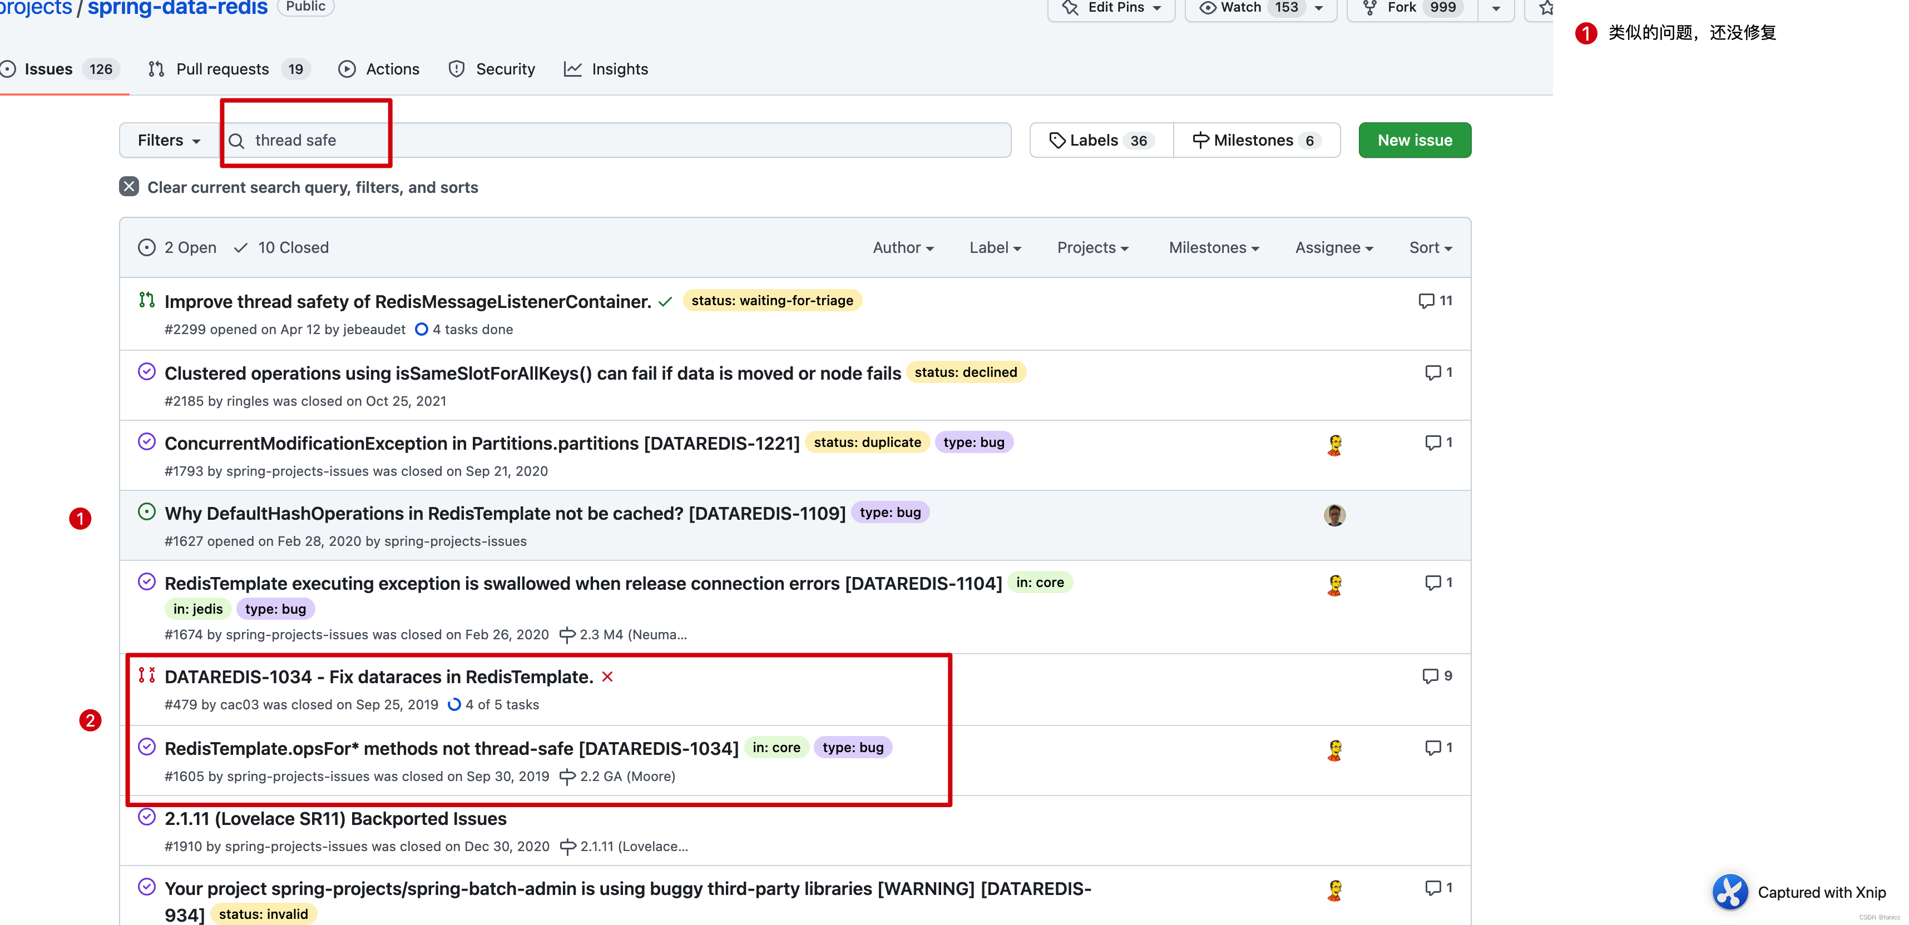This screenshot has width=1909, height=925.
Task: Open '2.1.11 (Lovelace SR11) Backported Issues'
Action: click(x=336, y=819)
